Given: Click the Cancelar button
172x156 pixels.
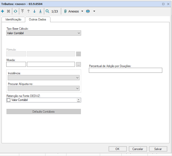Looking at the screenshot, I should point(138,149).
